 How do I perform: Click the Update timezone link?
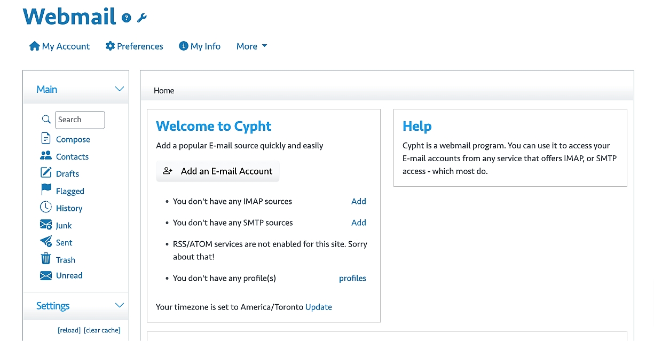tap(318, 307)
